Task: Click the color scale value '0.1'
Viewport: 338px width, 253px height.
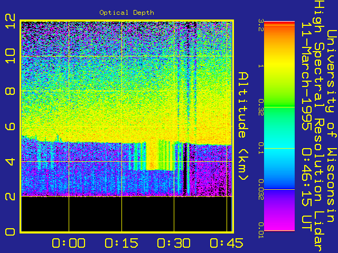Action: pyautogui.click(x=261, y=148)
